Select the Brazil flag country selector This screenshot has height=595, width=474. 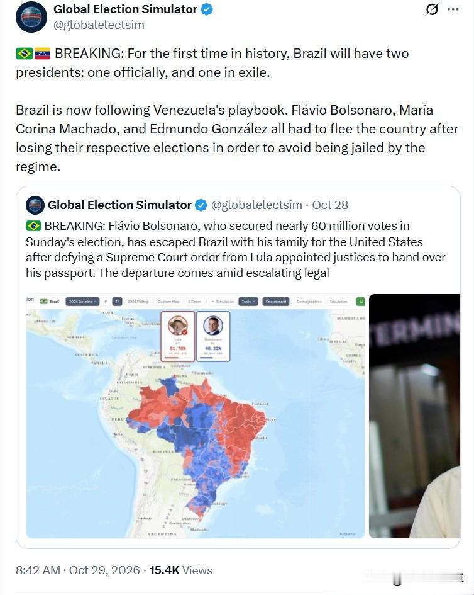click(50, 302)
